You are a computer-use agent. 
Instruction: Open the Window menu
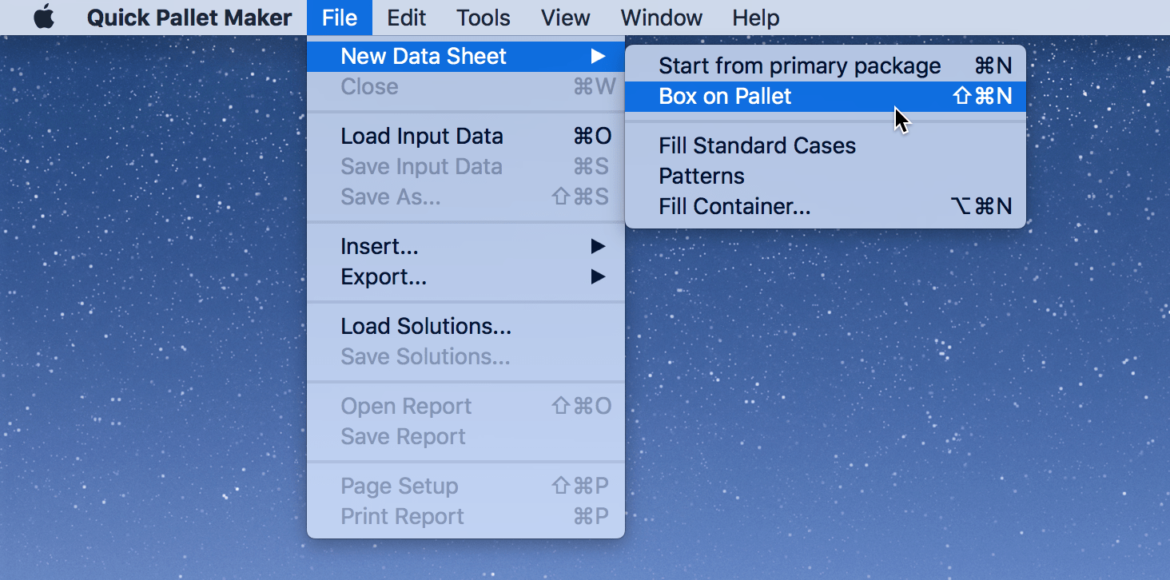[661, 18]
